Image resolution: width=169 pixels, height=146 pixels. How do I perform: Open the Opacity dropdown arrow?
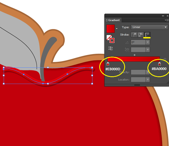(148, 72)
